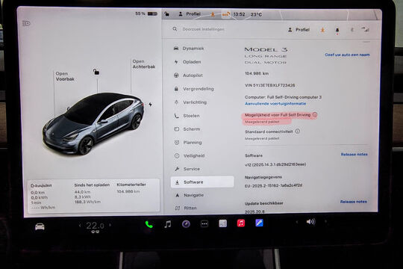Open the phone app in bottom bar

click(x=149, y=224)
